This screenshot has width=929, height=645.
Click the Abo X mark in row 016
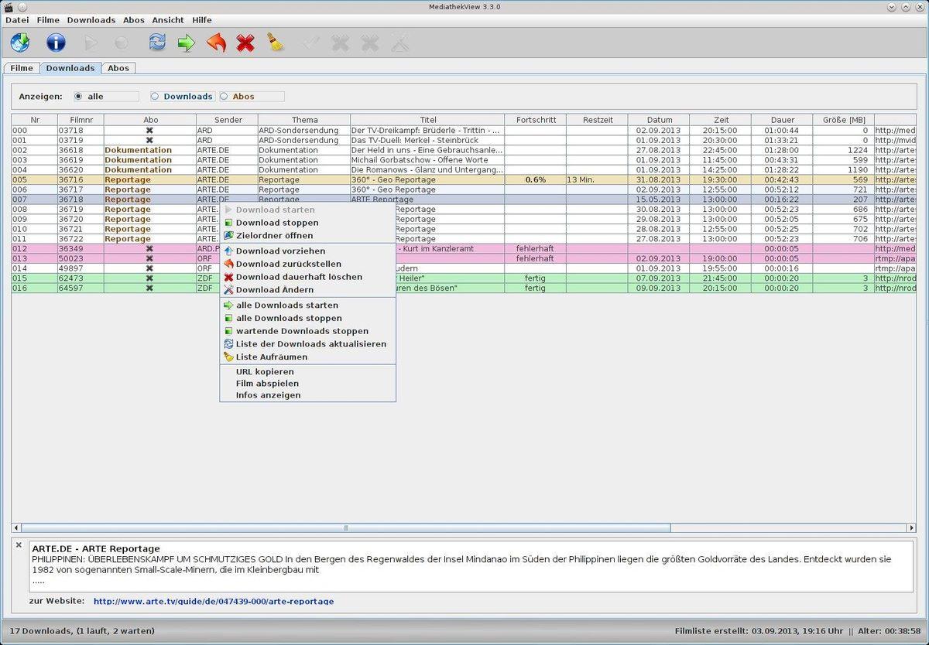149,288
